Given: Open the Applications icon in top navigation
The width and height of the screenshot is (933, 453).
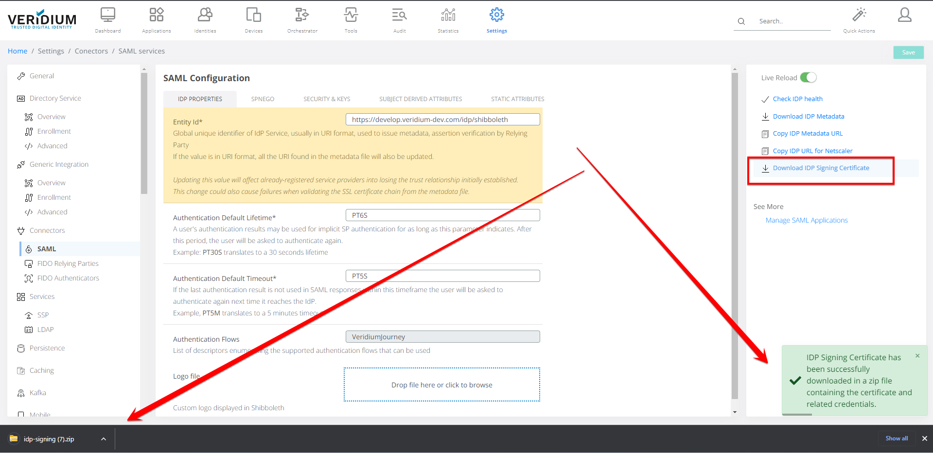Looking at the screenshot, I should (x=156, y=16).
